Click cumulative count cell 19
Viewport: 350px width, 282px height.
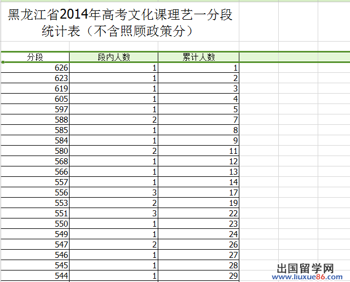click(198, 203)
